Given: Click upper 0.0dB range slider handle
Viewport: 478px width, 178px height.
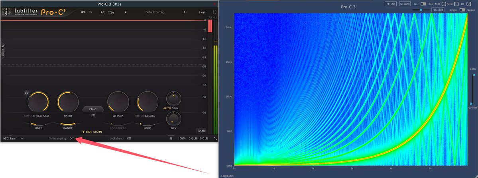Looking at the screenshot, I should 474,75.
